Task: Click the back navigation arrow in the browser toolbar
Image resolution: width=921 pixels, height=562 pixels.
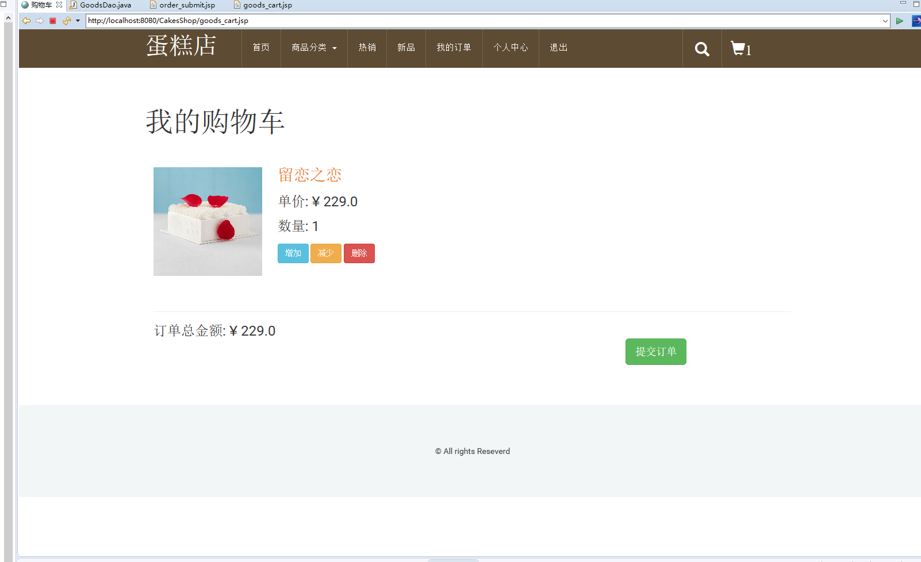Action: point(26,20)
